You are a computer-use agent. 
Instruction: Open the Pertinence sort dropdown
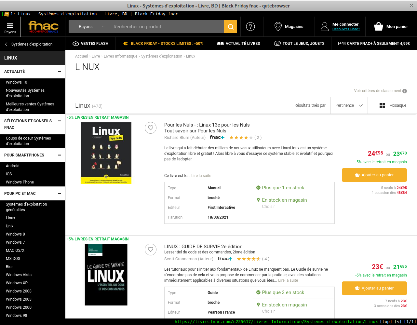pos(349,105)
